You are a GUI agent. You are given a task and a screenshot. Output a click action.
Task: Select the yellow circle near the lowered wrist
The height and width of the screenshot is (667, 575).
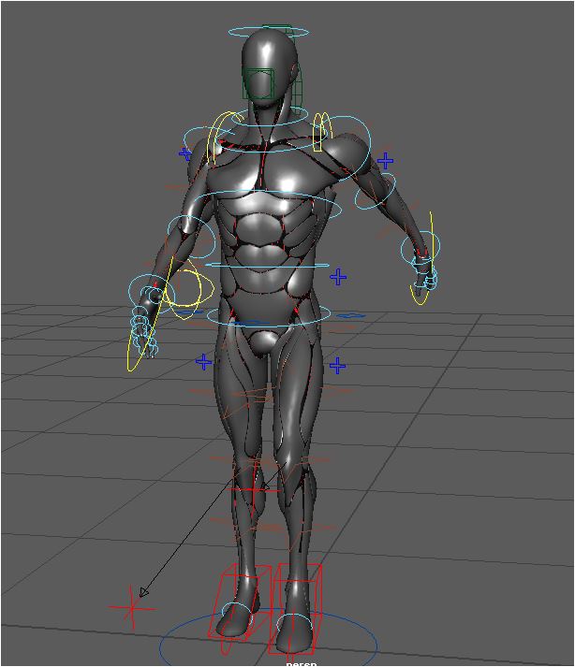pyautogui.click(x=185, y=288)
